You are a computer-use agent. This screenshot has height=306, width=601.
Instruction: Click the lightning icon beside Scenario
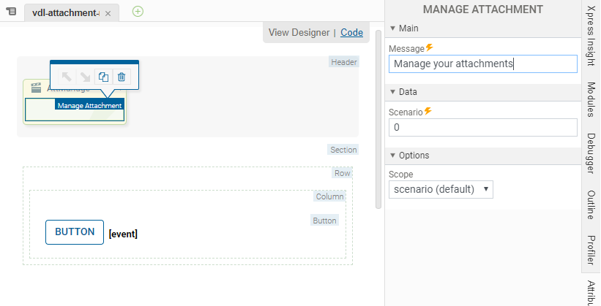pos(428,111)
